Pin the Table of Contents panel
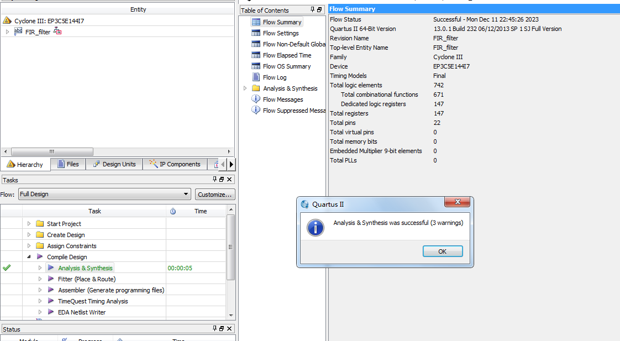This screenshot has width=620, height=341. pyautogui.click(x=312, y=9)
